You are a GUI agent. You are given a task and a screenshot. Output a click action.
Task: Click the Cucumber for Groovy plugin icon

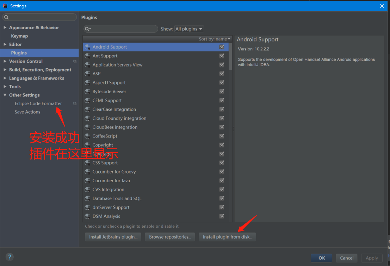click(87, 172)
